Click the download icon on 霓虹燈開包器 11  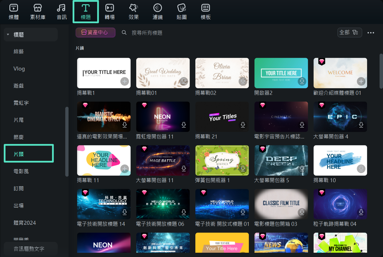point(184,125)
